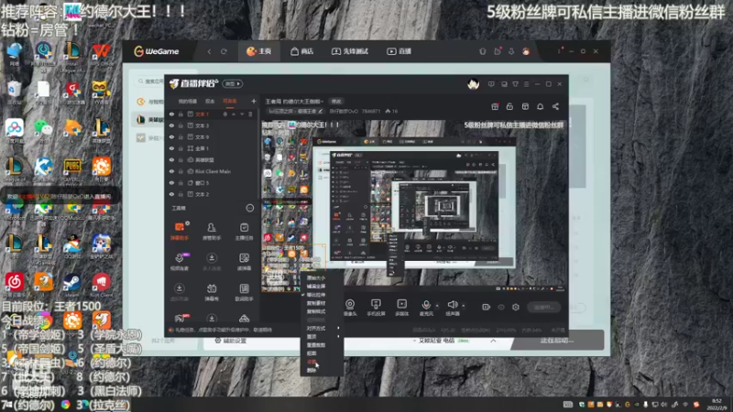This screenshot has width=733, height=412.
Task: Hide the 文本 1 layer with its eye icon
Action: point(171,114)
